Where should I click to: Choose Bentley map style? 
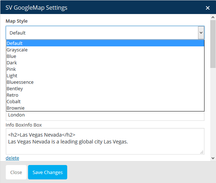(x=105, y=88)
